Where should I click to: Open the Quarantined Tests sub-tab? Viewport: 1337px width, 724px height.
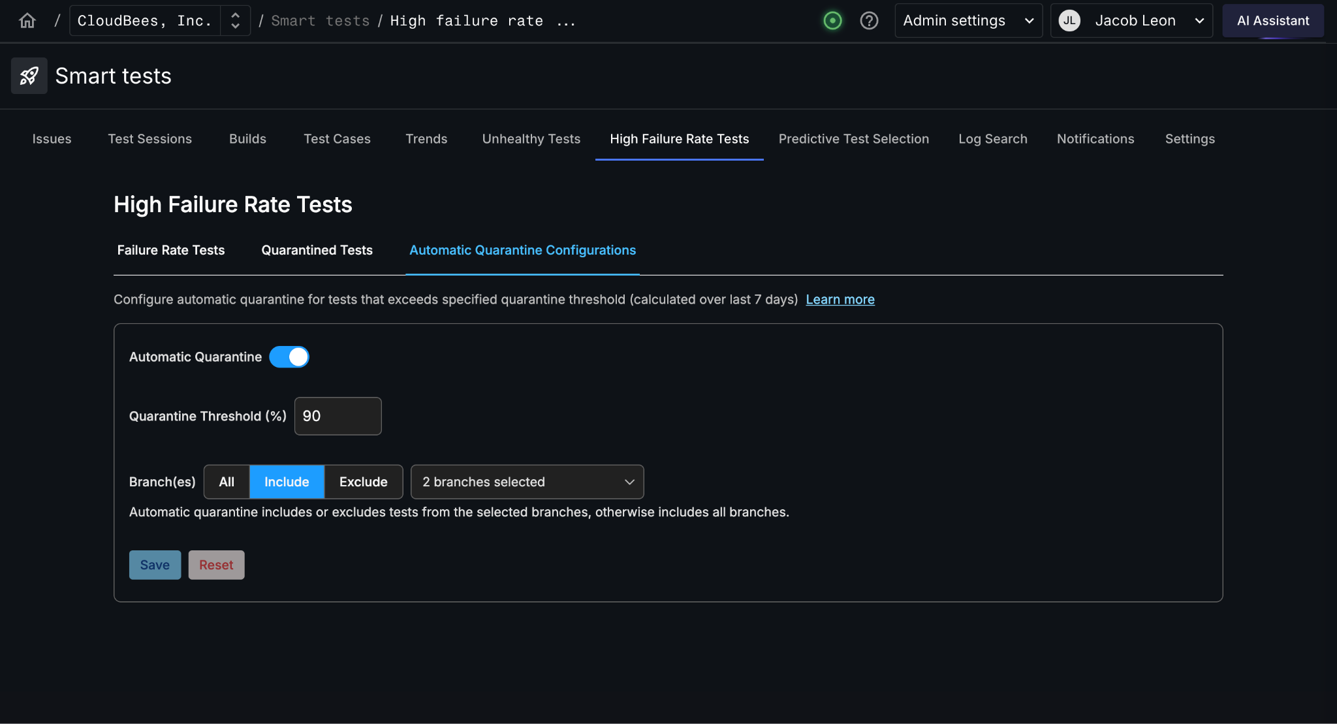click(x=317, y=251)
